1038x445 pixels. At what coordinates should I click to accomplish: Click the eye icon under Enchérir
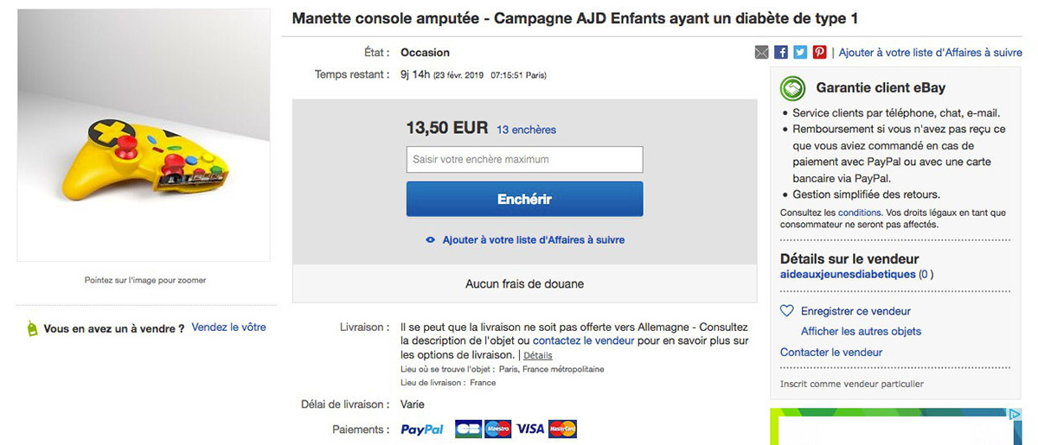[x=430, y=240]
